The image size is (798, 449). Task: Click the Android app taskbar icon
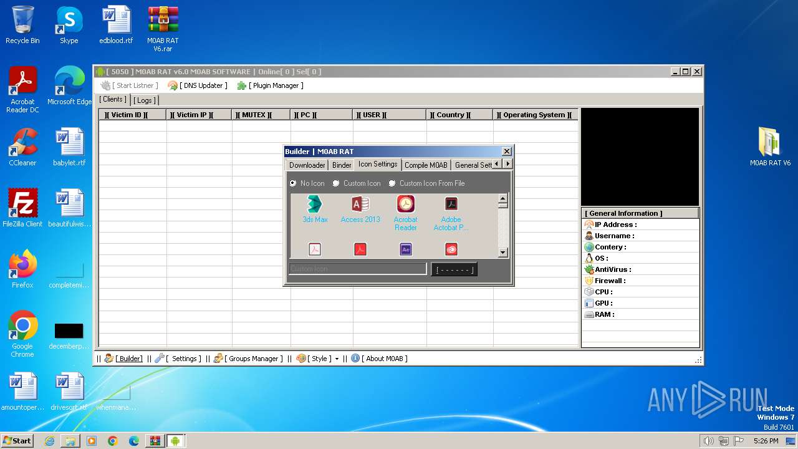point(176,441)
